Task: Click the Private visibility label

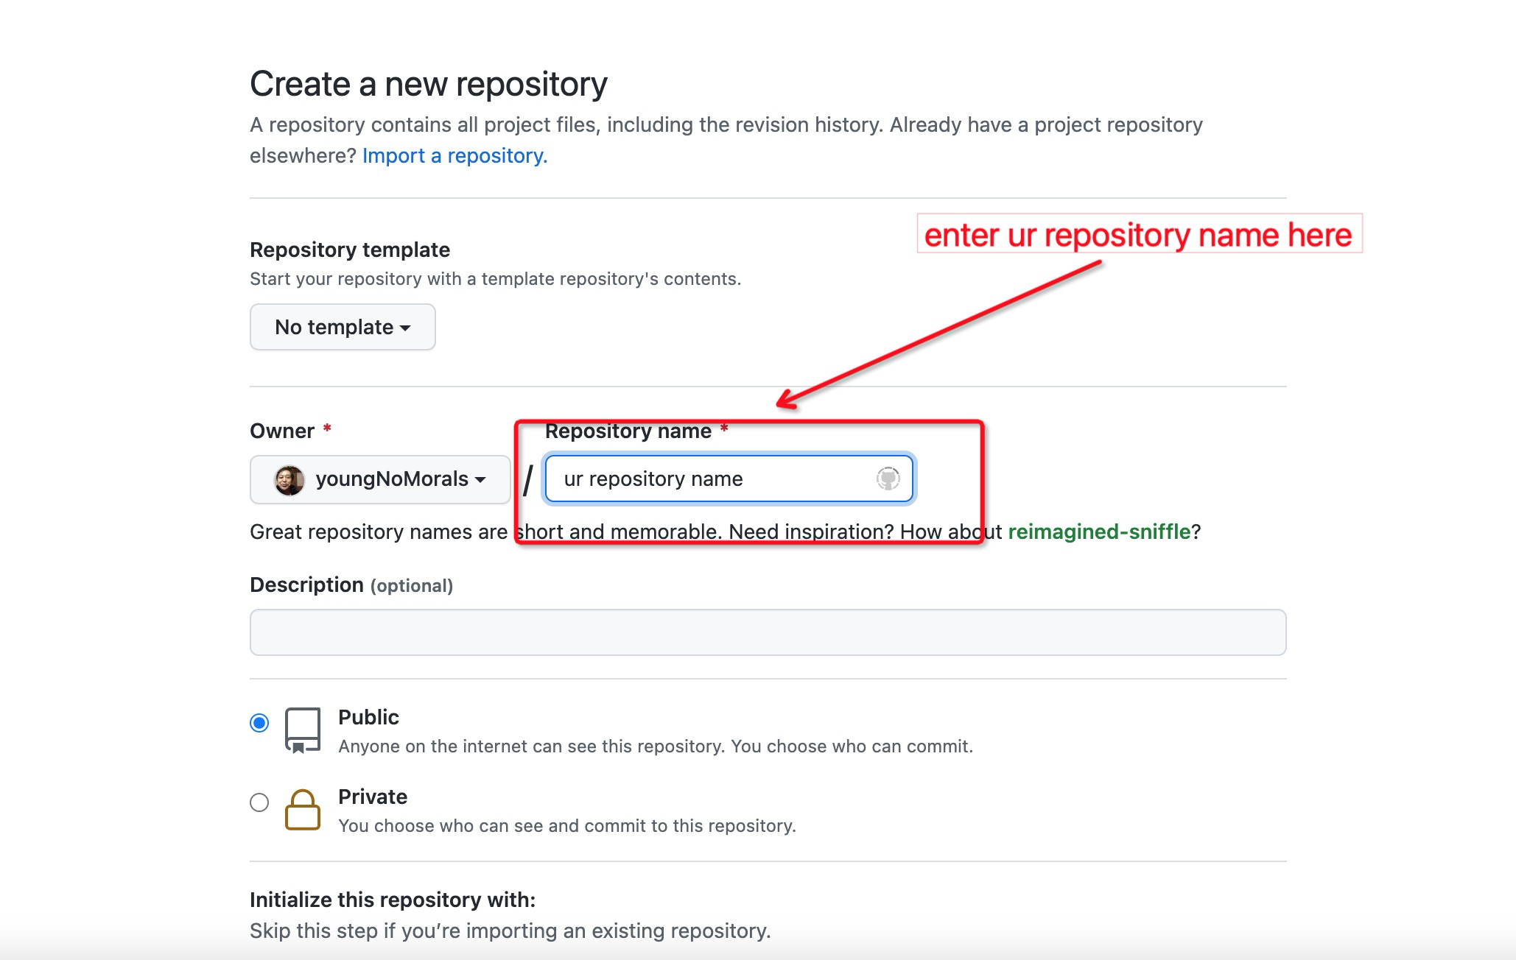Action: [x=373, y=797]
